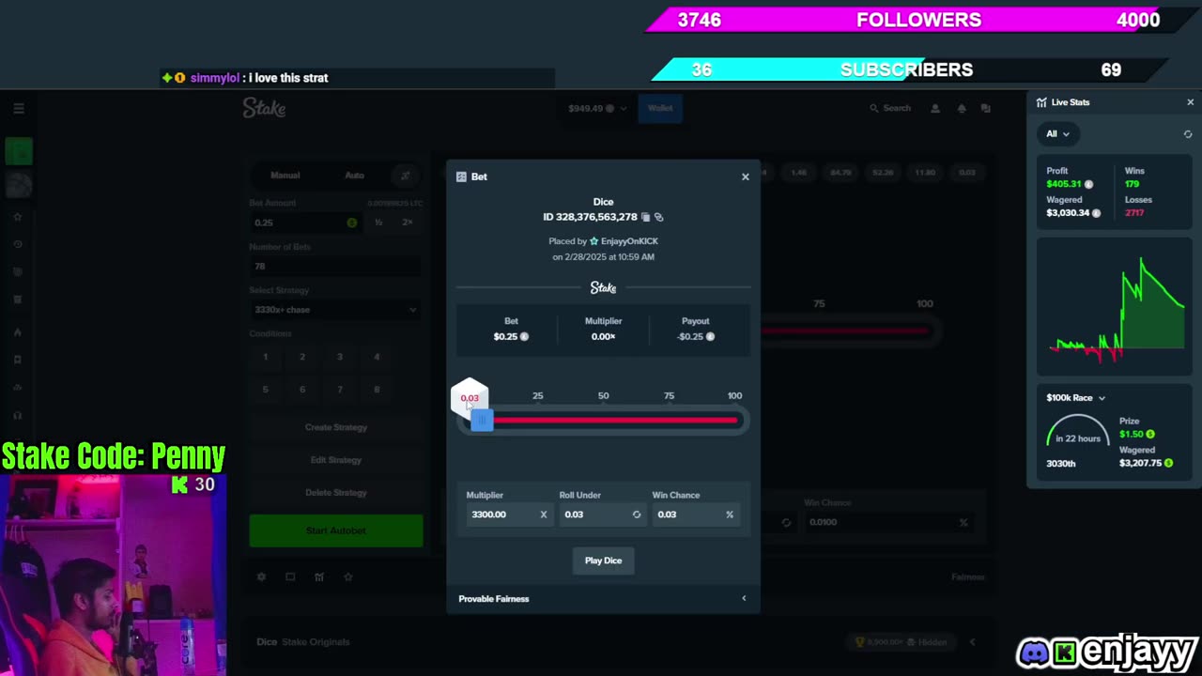The image size is (1202, 676).
Task: Select condition 1
Action: point(266,357)
